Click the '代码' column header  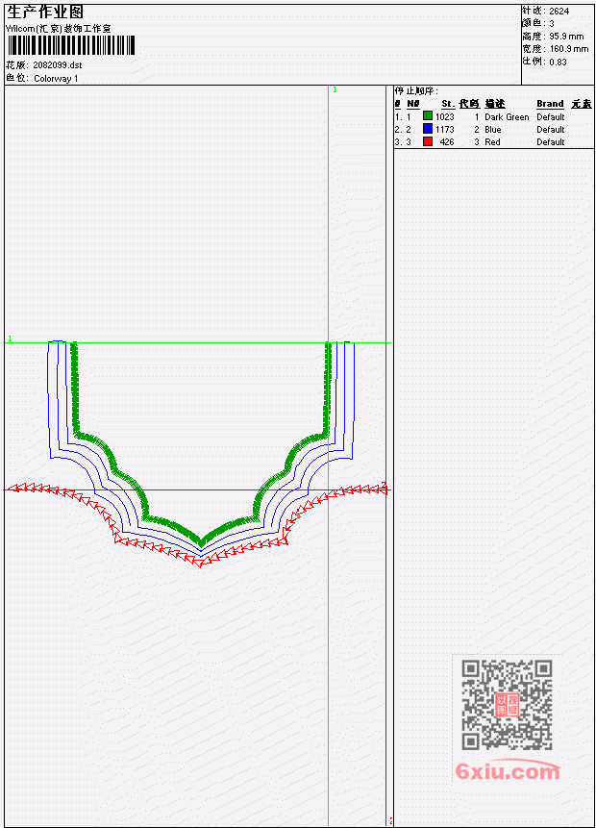pos(469,104)
